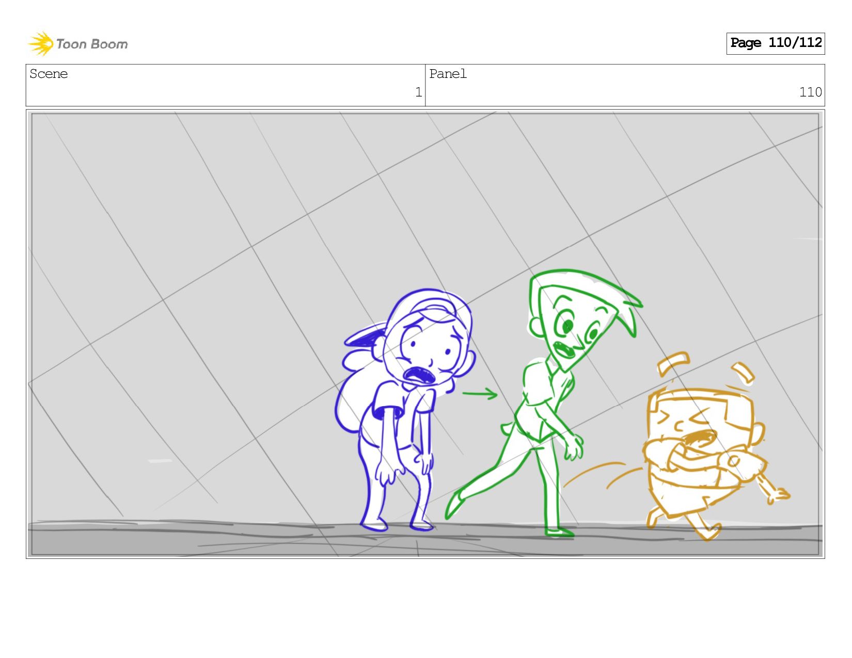Click the Scene label
This screenshot has height=658, width=852.
(x=49, y=74)
